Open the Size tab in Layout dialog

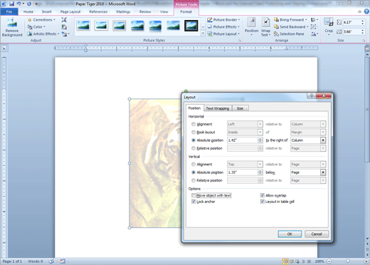point(240,108)
